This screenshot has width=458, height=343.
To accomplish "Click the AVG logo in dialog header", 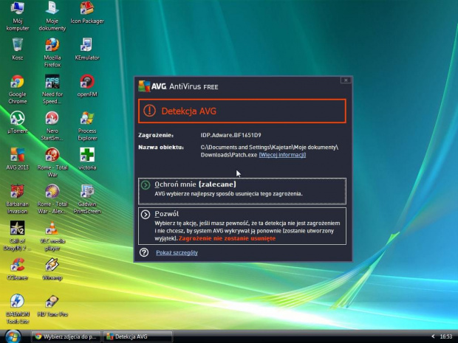I will (144, 86).
